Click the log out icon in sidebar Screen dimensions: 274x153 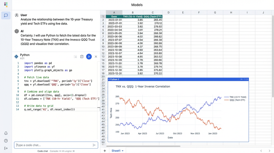click(x=6, y=148)
